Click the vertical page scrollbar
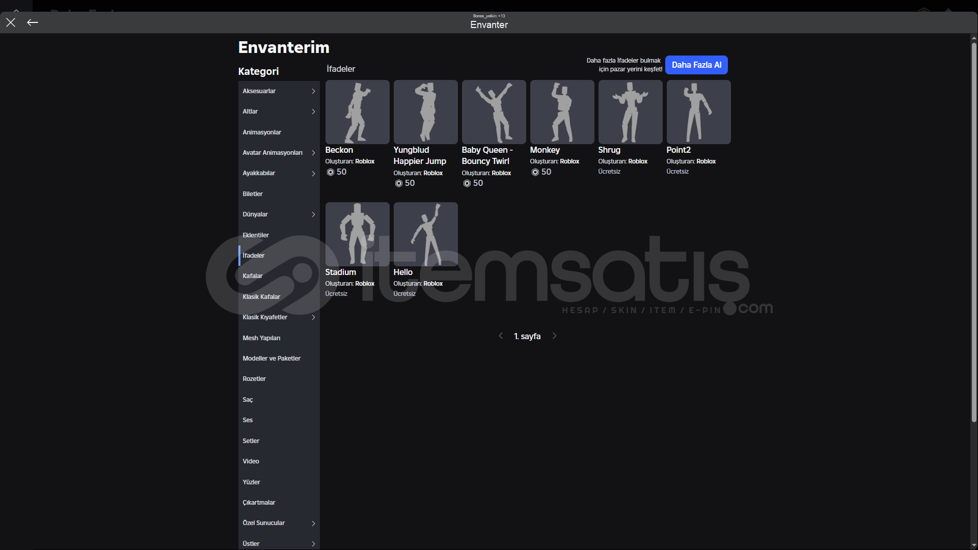Screen dimensions: 978x550 [x=974, y=232]
